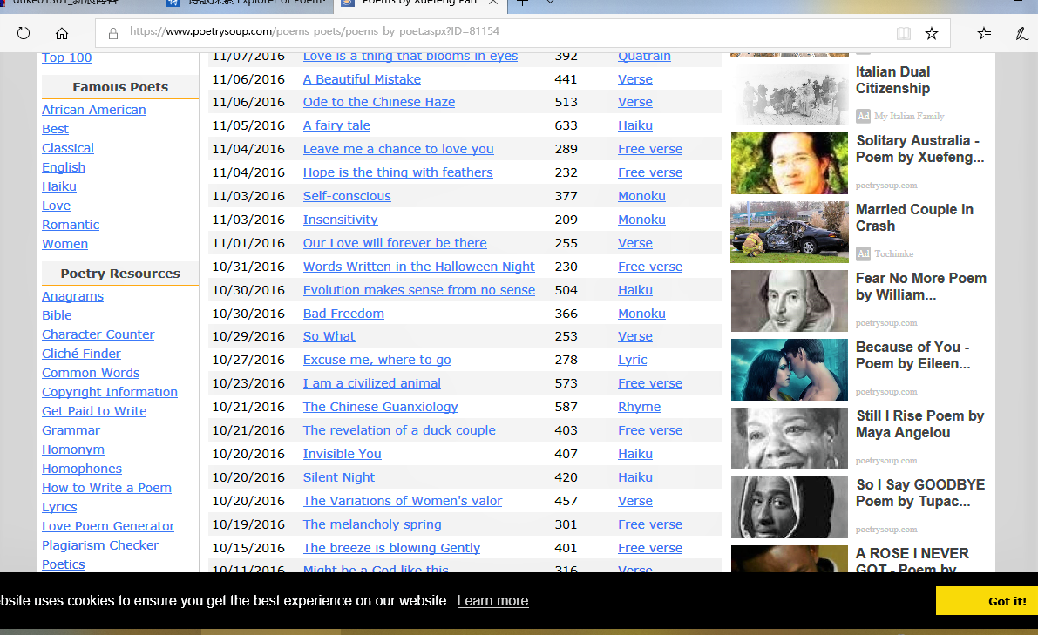Open the favorites hub icon
This screenshot has width=1038, height=635.
click(x=984, y=34)
